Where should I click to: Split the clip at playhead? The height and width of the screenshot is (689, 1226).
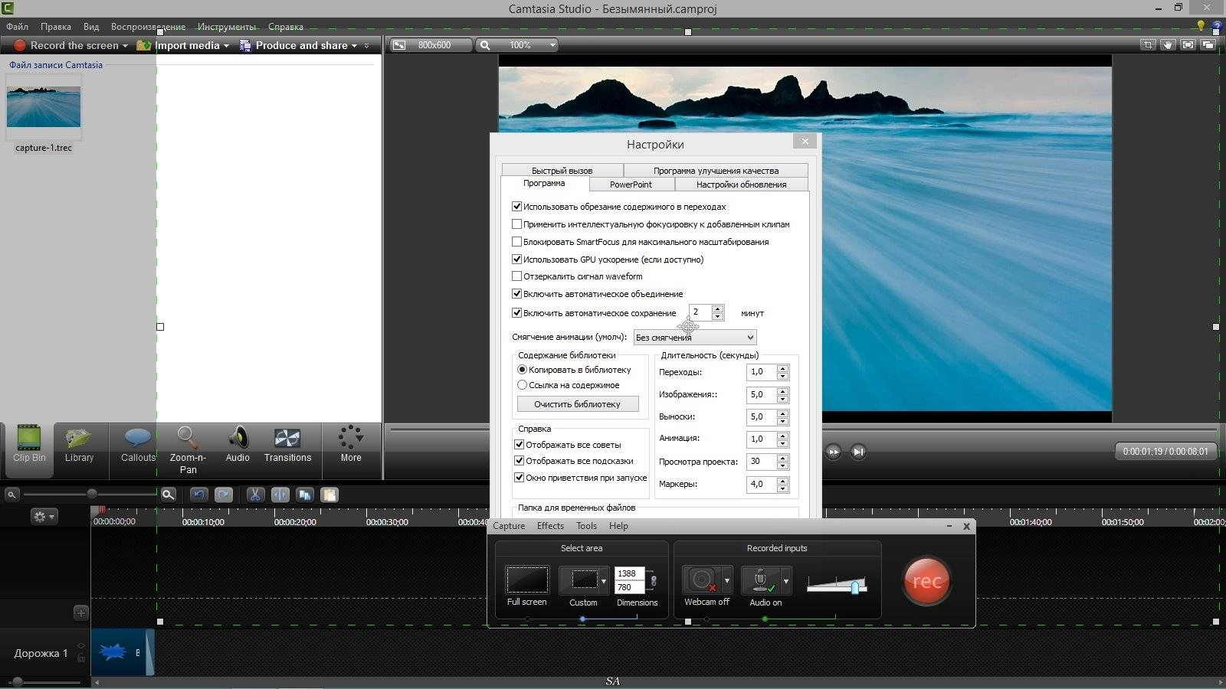tap(280, 495)
